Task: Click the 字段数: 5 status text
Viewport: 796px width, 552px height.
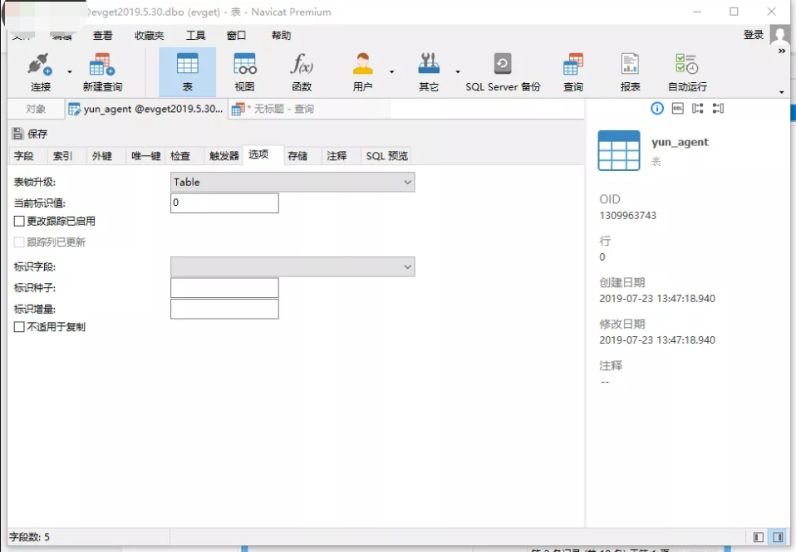Action: [x=29, y=537]
